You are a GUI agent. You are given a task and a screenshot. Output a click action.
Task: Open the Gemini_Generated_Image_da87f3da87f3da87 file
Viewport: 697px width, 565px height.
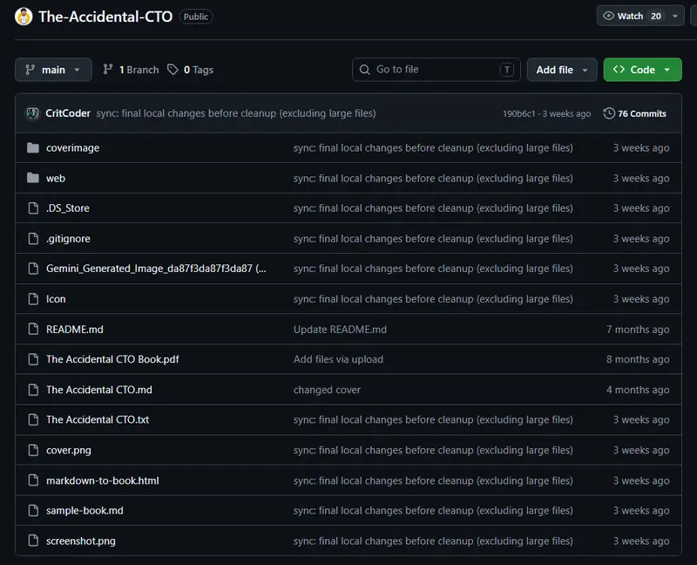click(x=156, y=269)
